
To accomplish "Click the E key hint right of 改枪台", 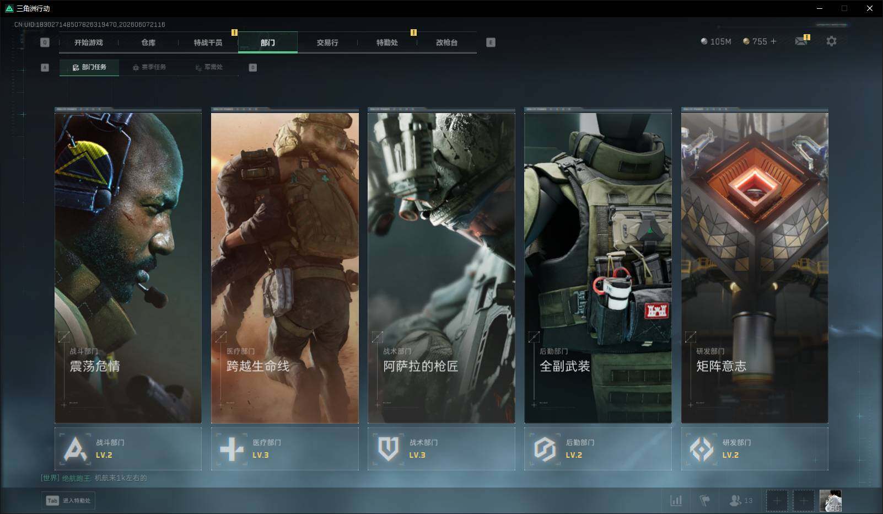I will coord(491,42).
